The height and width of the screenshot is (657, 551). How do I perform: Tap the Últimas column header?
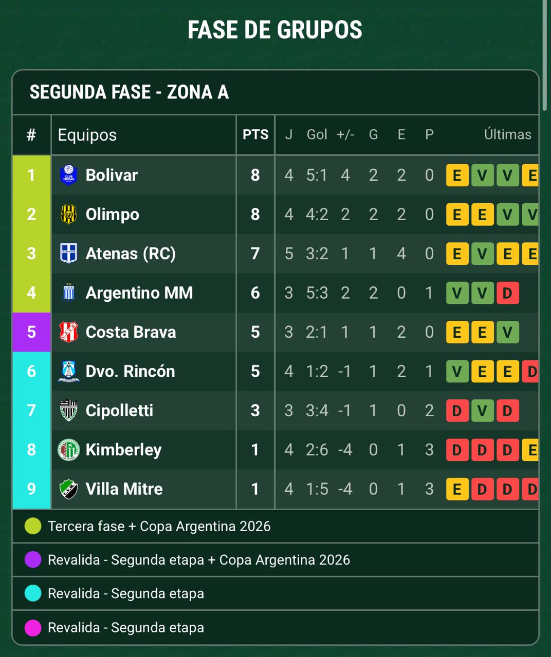click(507, 134)
